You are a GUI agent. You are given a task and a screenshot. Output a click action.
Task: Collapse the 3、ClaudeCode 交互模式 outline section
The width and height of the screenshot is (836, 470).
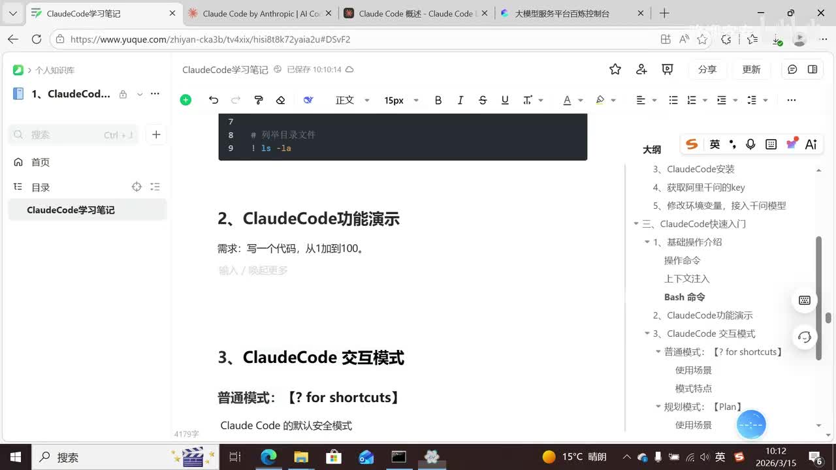point(647,334)
